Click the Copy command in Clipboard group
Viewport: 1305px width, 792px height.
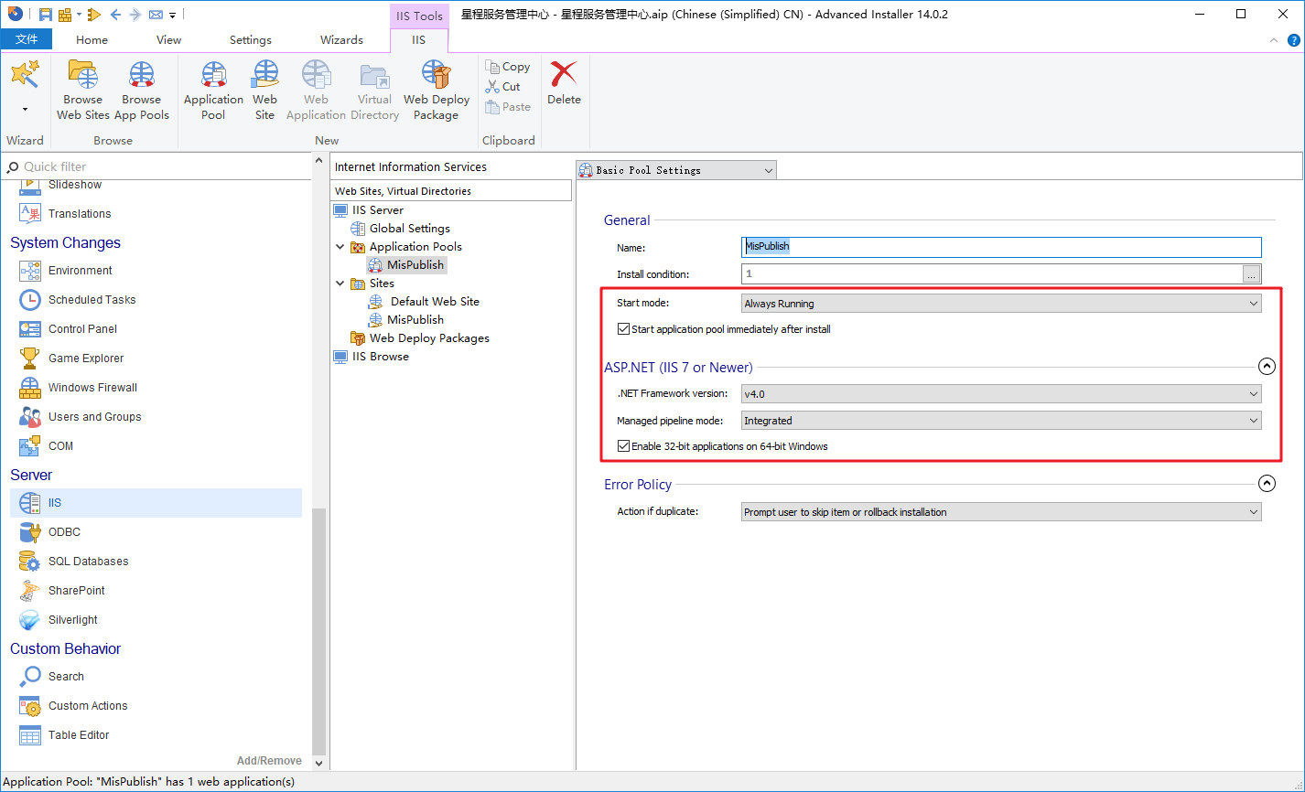pyautogui.click(x=508, y=67)
